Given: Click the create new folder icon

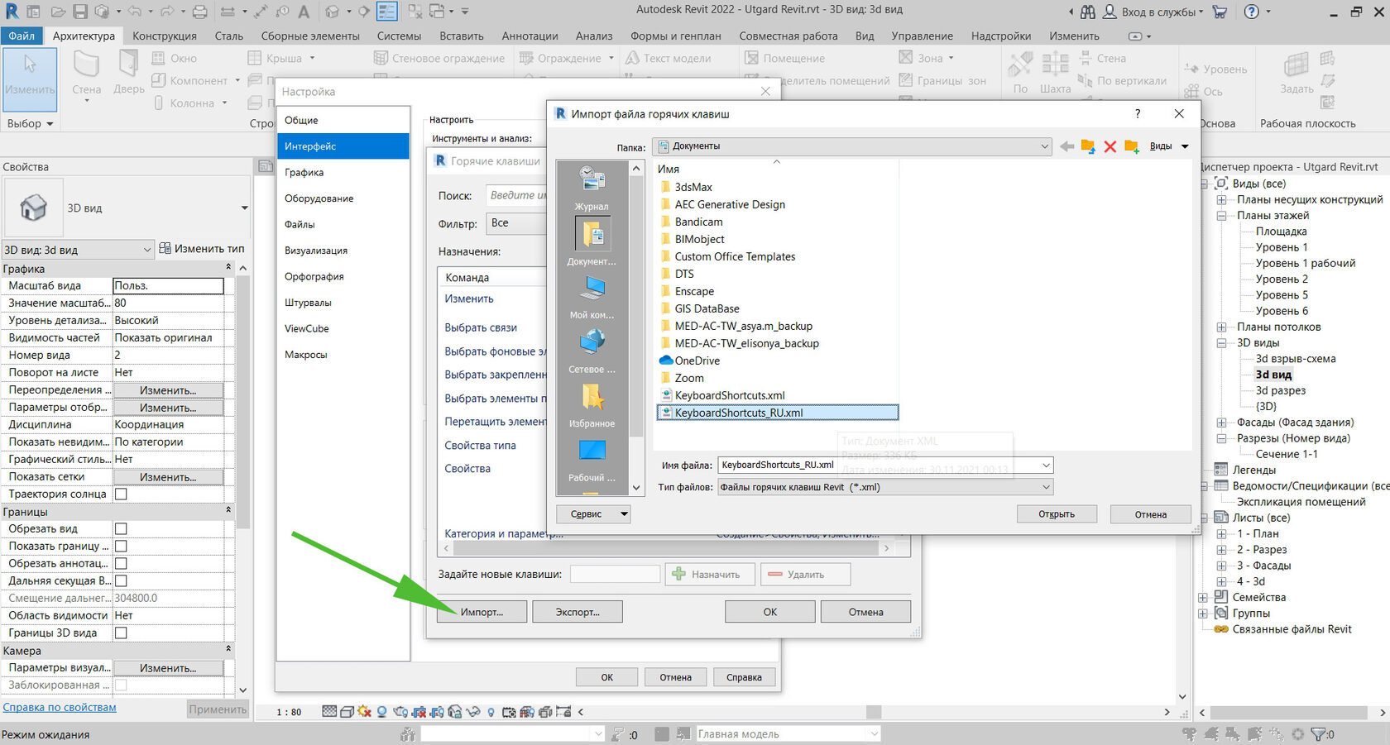Looking at the screenshot, I should pos(1131,146).
